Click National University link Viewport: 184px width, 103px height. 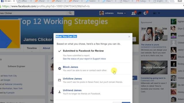click(x=14, y=84)
